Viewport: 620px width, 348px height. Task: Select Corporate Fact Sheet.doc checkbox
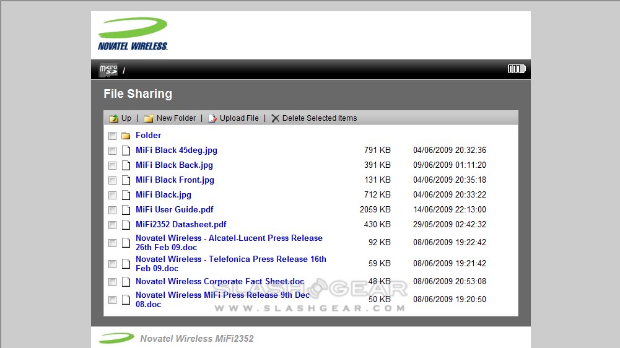[x=112, y=282]
